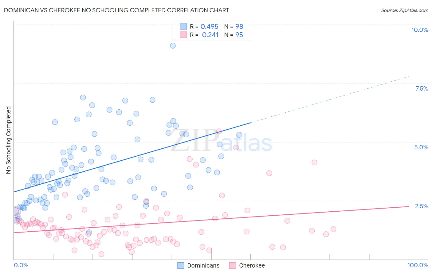The height and width of the screenshot is (274, 432).
Task: Click the pink swatch beside R = 0.241
Action: 183,35
